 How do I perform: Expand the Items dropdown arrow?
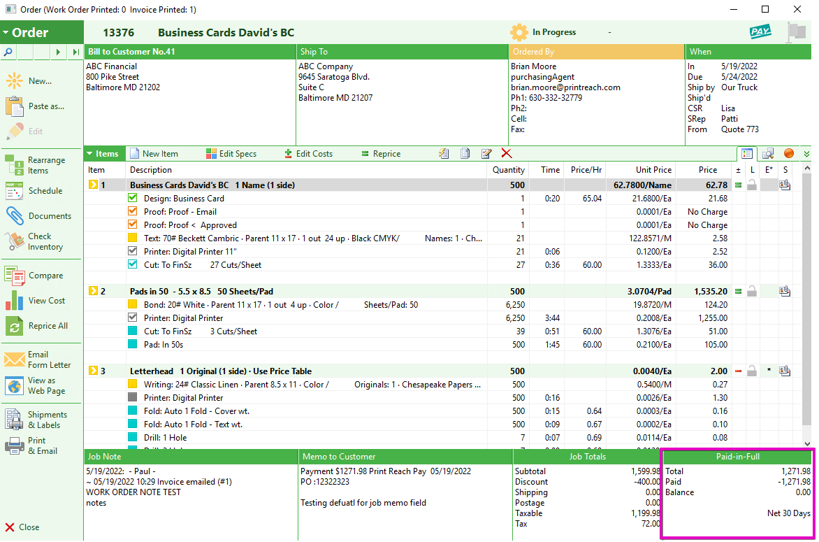coord(90,154)
